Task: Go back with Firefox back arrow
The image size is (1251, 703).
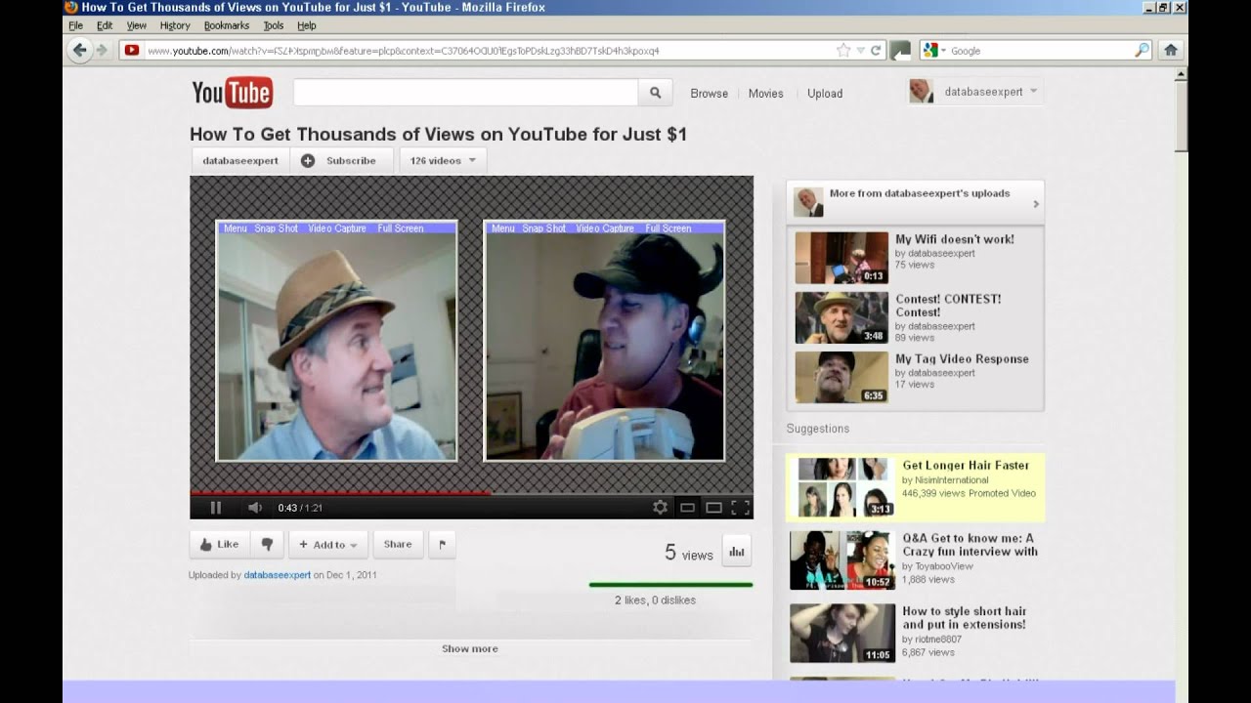Action: (x=79, y=50)
